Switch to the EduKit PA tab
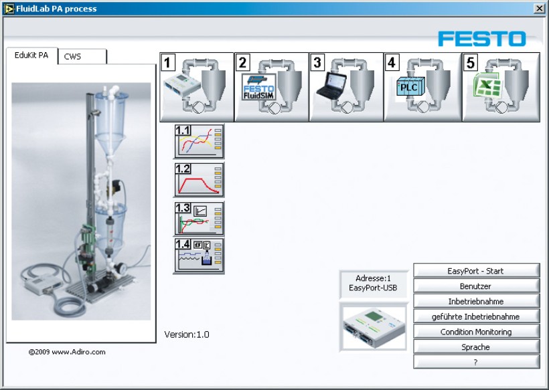This screenshot has width=549, height=390. point(31,56)
